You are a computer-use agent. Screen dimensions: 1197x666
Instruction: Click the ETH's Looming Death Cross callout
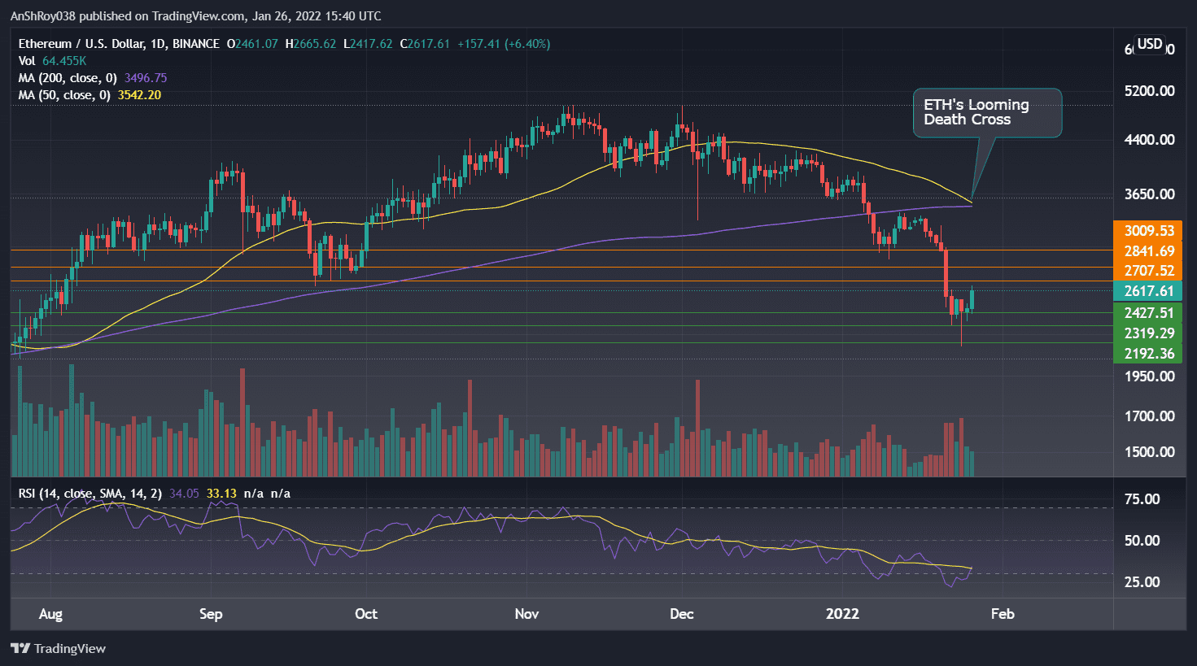[987, 113]
